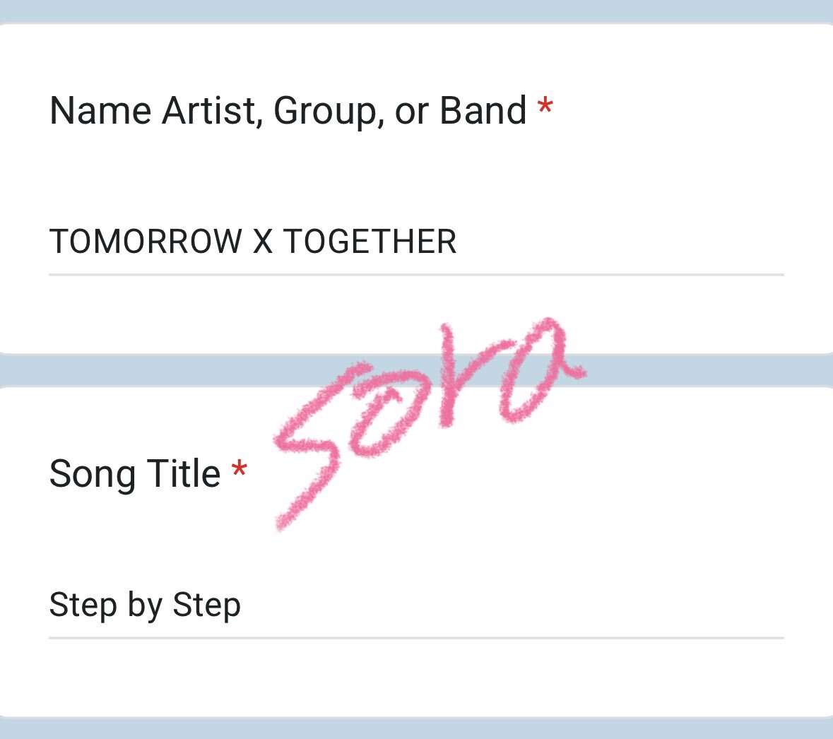Click the large pink letter S of the scribble
Viewport: 833px width, 739px height.
coord(314,447)
